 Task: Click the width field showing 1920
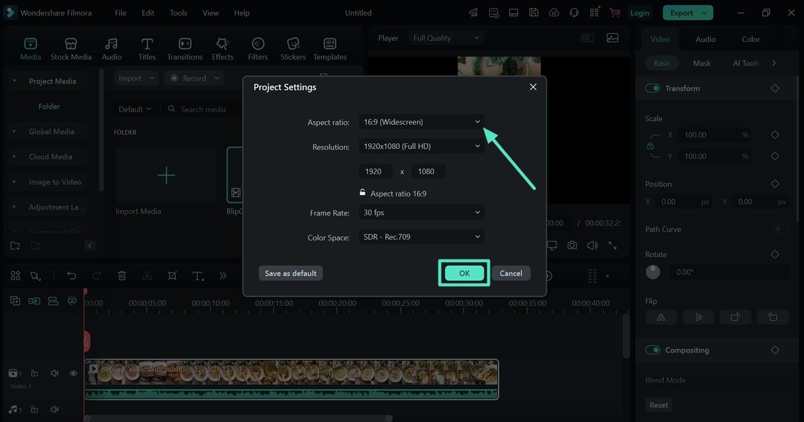tap(375, 171)
